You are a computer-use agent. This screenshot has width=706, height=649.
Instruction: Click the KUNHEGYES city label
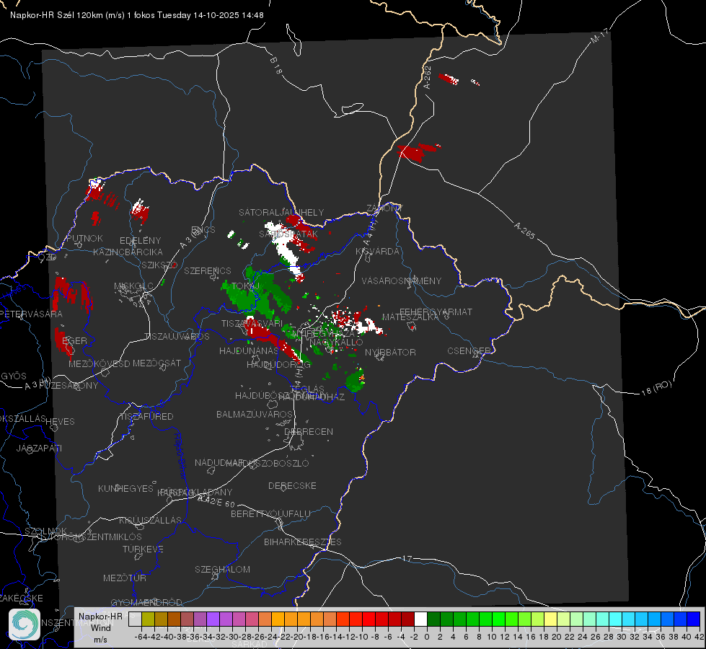click(125, 488)
